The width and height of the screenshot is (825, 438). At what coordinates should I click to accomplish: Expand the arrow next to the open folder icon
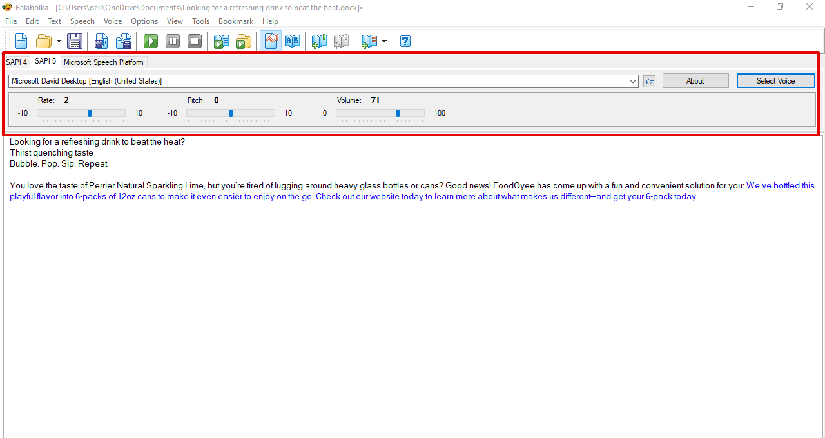tap(59, 41)
